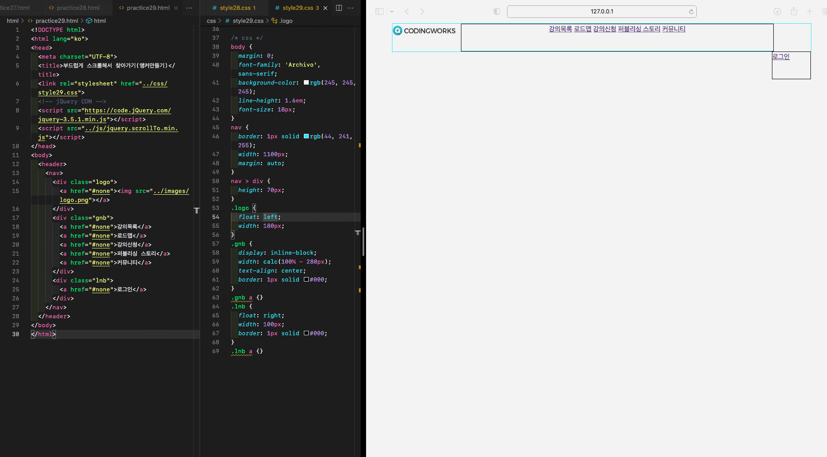Switch to the partially hidden practice27.html tab
The image size is (827, 457).
point(15,8)
